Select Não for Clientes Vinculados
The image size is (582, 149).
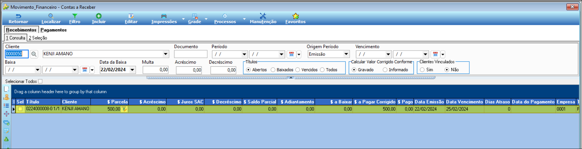[x=447, y=70]
